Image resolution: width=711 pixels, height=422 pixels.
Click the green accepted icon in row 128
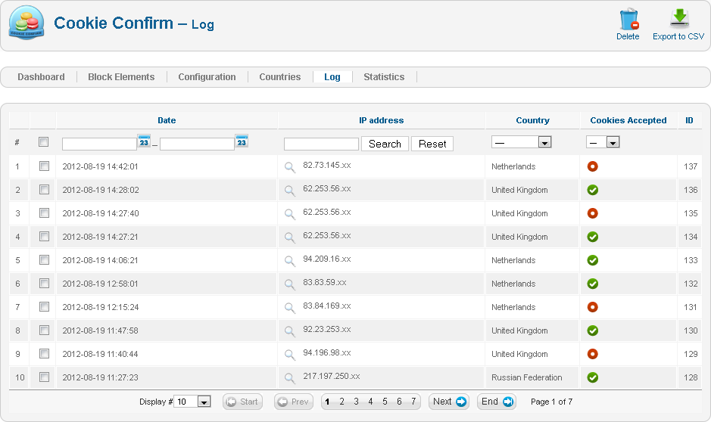(x=592, y=377)
